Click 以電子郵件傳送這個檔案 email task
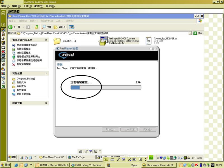 (29, 60)
